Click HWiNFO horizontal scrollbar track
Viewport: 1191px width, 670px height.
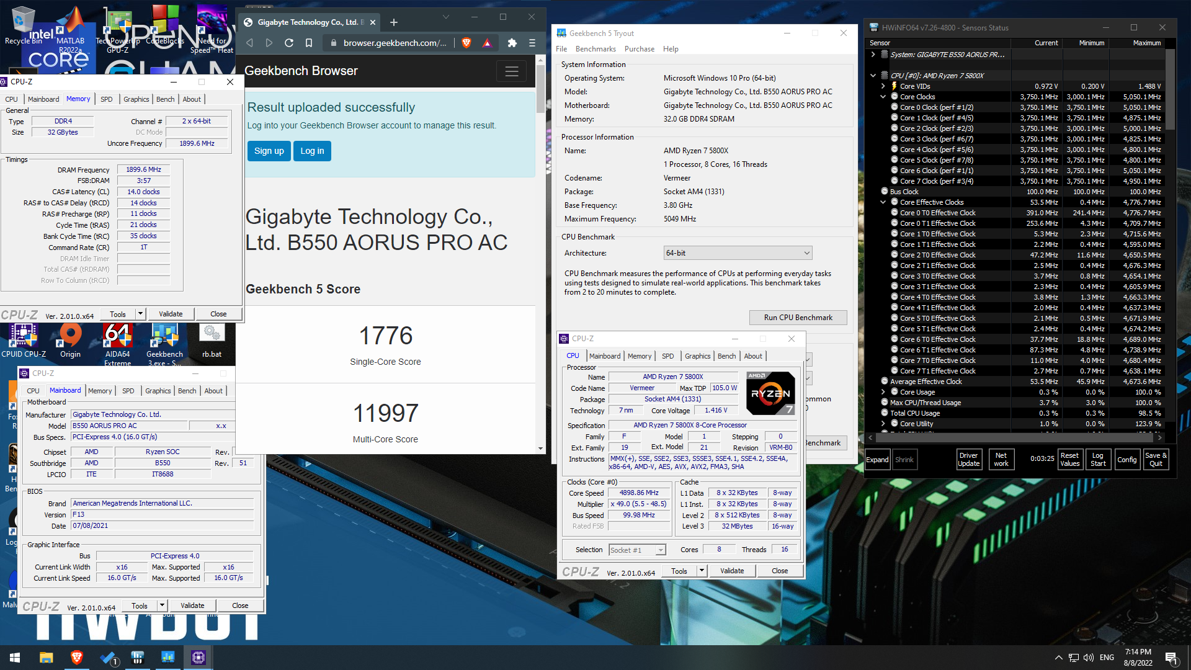pos(1015,438)
